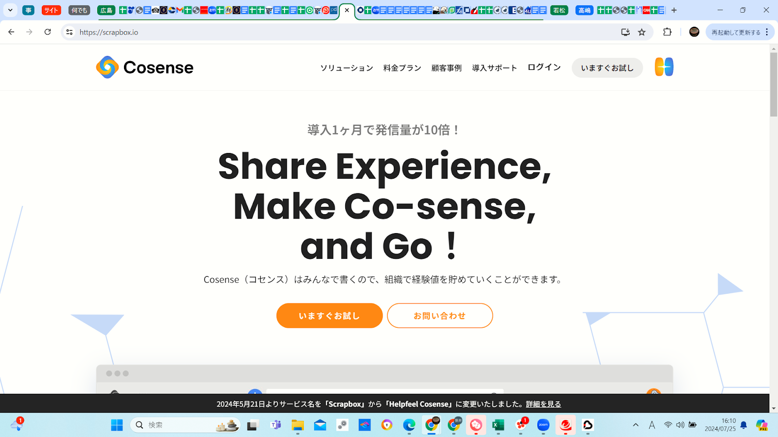This screenshot has height=437, width=778.
Task: Open Microsoft Teams from taskbar
Action: coord(276,425)
